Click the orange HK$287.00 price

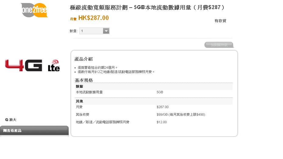tap(93, 18)
